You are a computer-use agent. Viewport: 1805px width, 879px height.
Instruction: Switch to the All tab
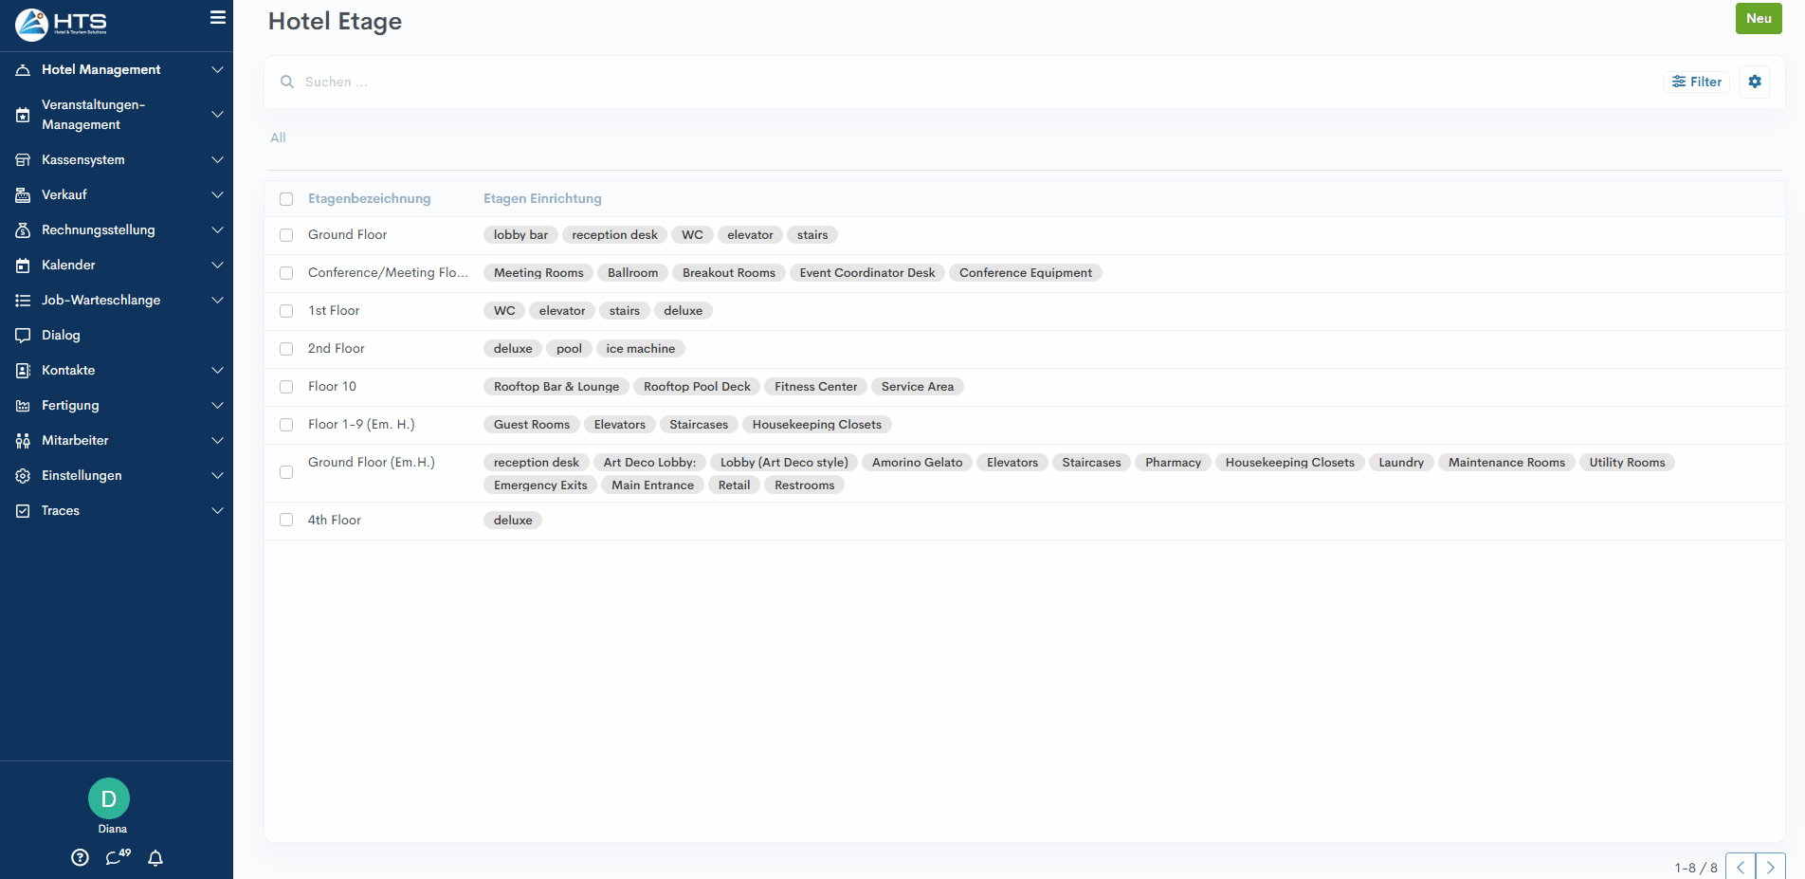click(278, 137)
